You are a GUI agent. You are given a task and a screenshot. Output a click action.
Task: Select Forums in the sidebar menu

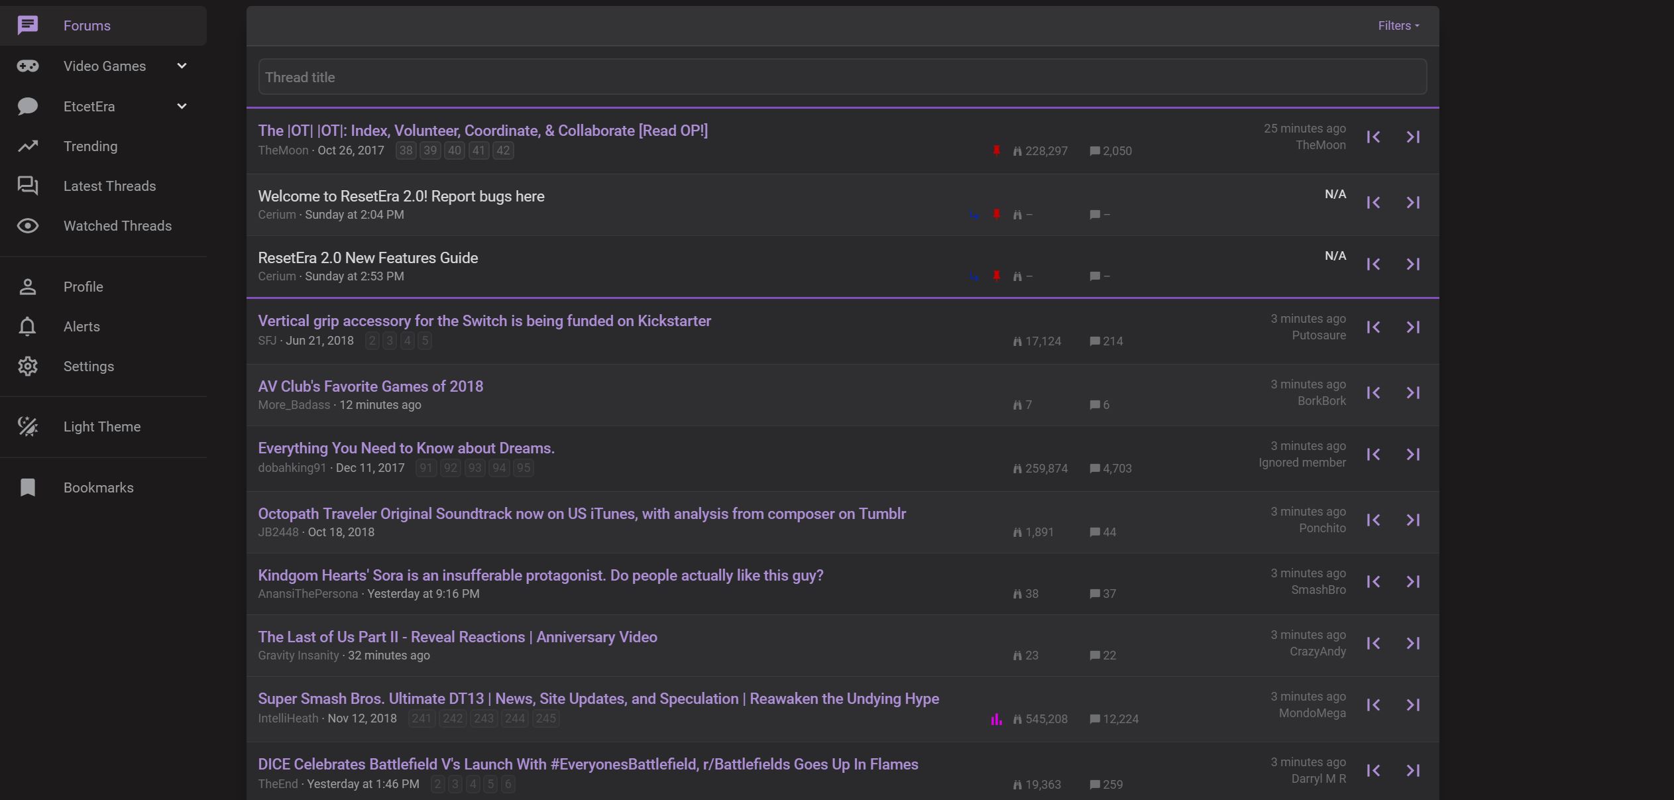[87, 25]
